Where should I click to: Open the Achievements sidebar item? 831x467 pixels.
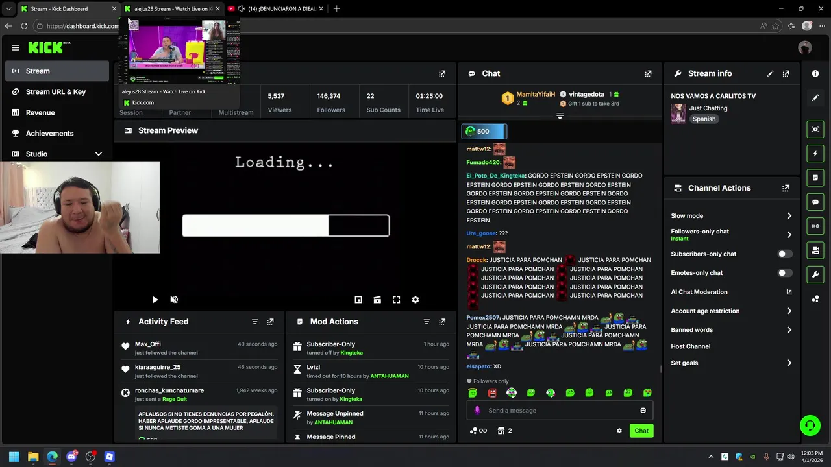pyautogui.click(x=57, y=134)
